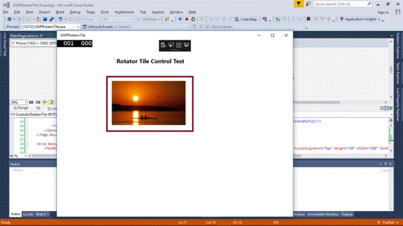Image resolution: width=403 pixels, height=226 pixels.
Task: Click designer horizontal scrollbar thumb
Action: point(316,102)
